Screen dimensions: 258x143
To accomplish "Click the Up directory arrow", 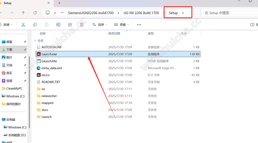I will [23, 13].
